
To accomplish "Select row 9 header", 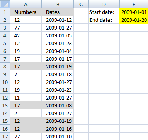I will 5,74.
